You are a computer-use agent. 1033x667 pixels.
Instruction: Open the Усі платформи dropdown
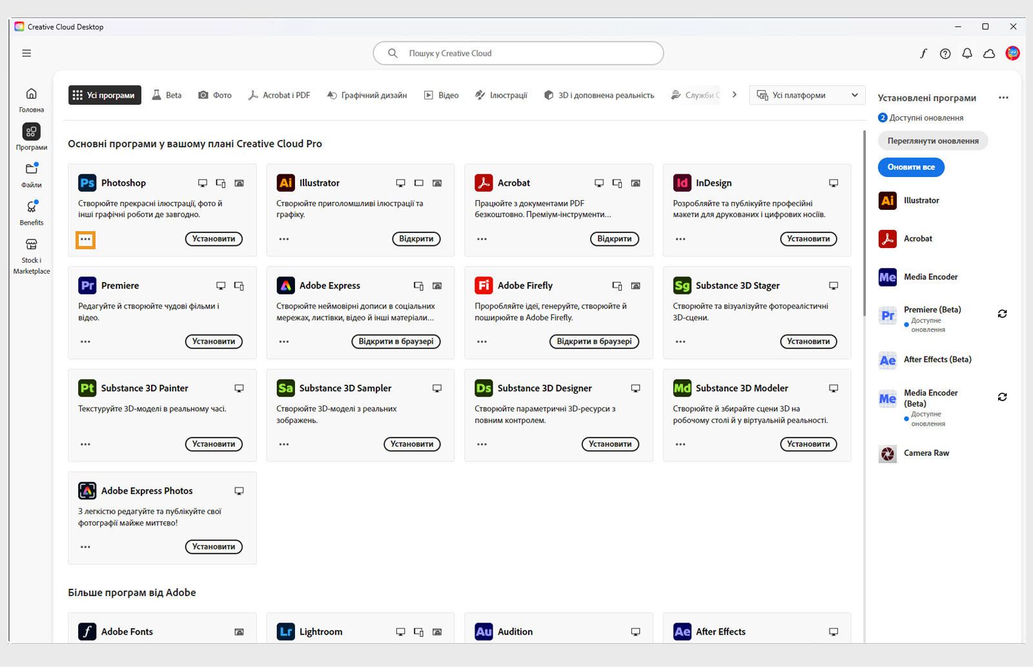point(807,95)
